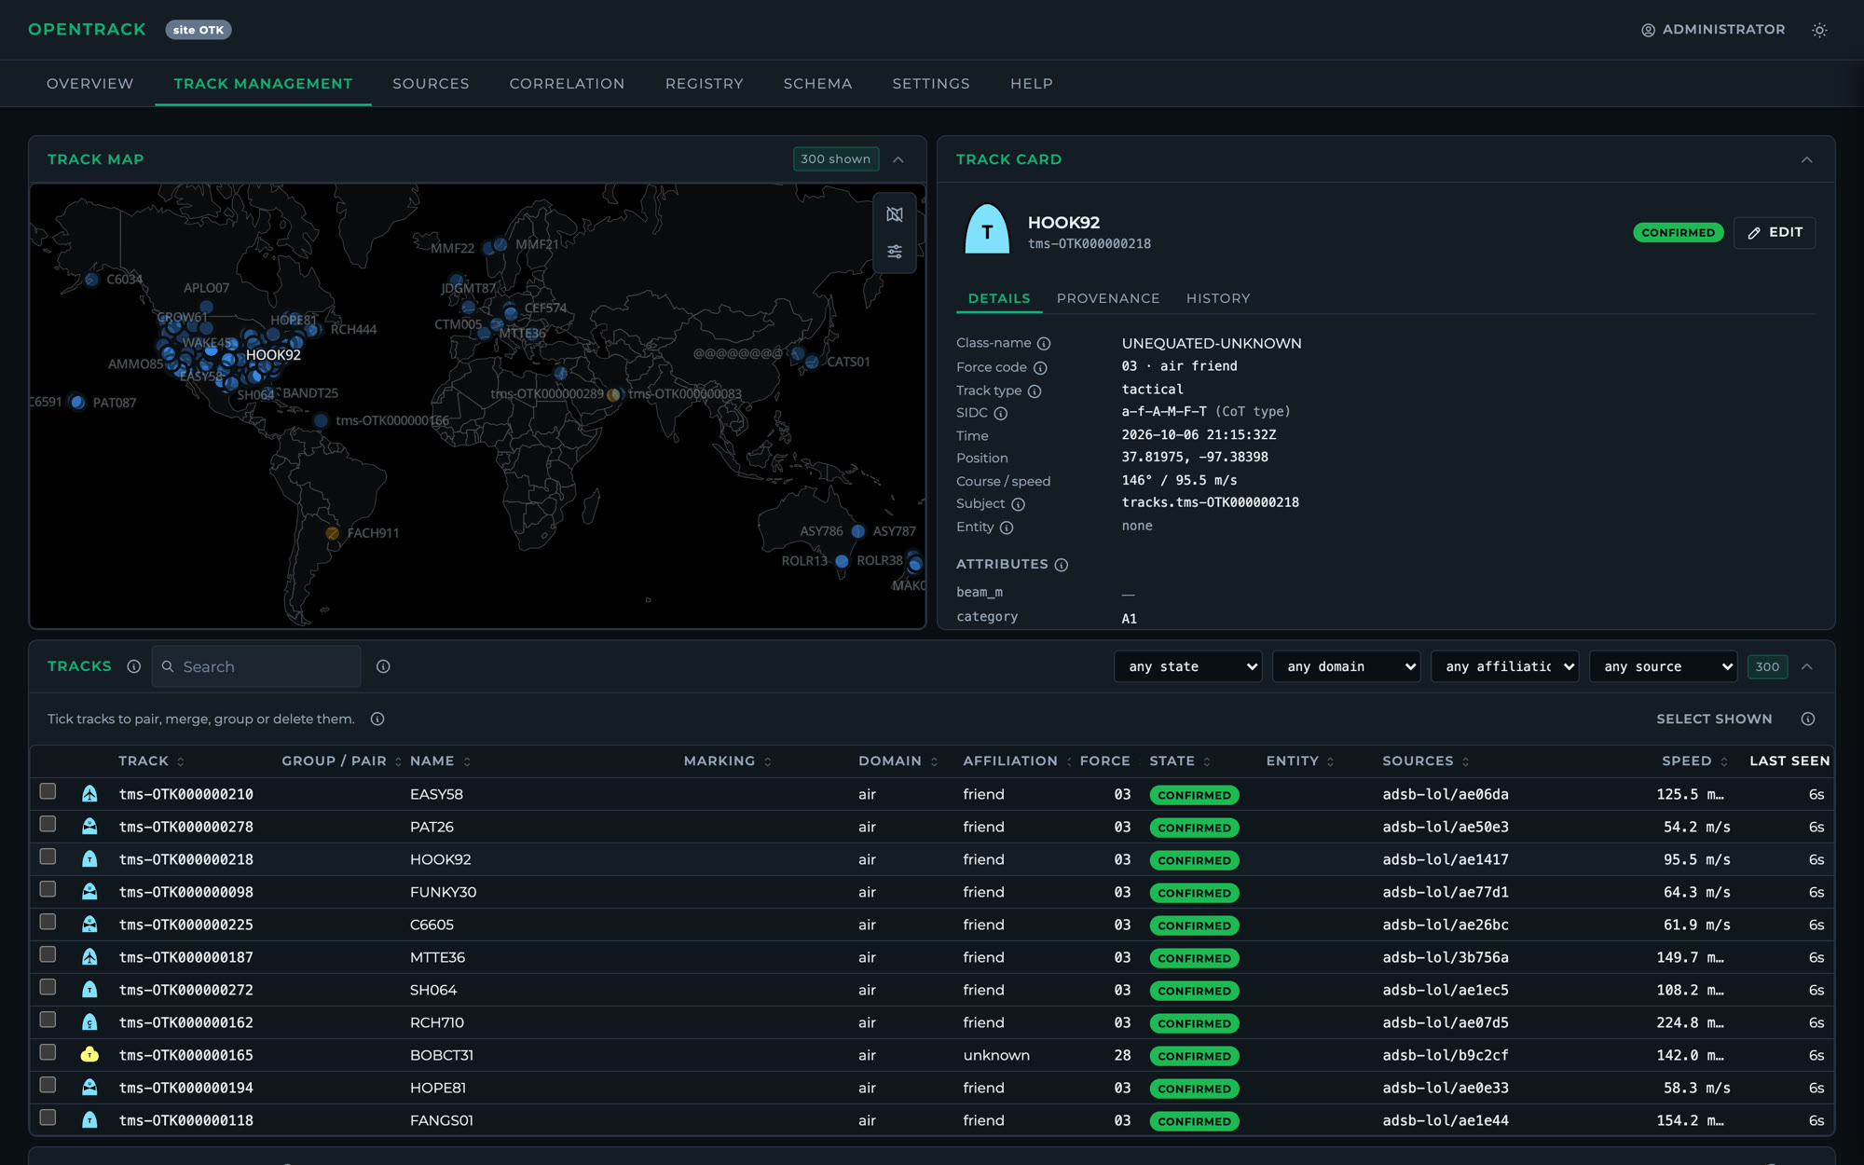Open the Sources navigation tab
Image resolution: width=1864 pixels, height=1165 pixels.
point(431,84)
